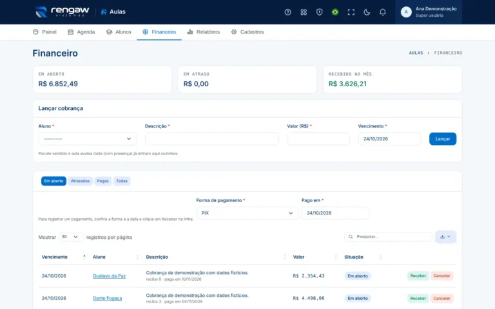Image resolution: width=495 pixels, height=309 pixels.
Task: Sort by Situação column header
Action: click(363, 257)
